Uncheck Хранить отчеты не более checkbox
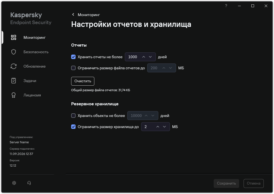The height and width of the screenshot is (194, 274). tap(73, 57)
